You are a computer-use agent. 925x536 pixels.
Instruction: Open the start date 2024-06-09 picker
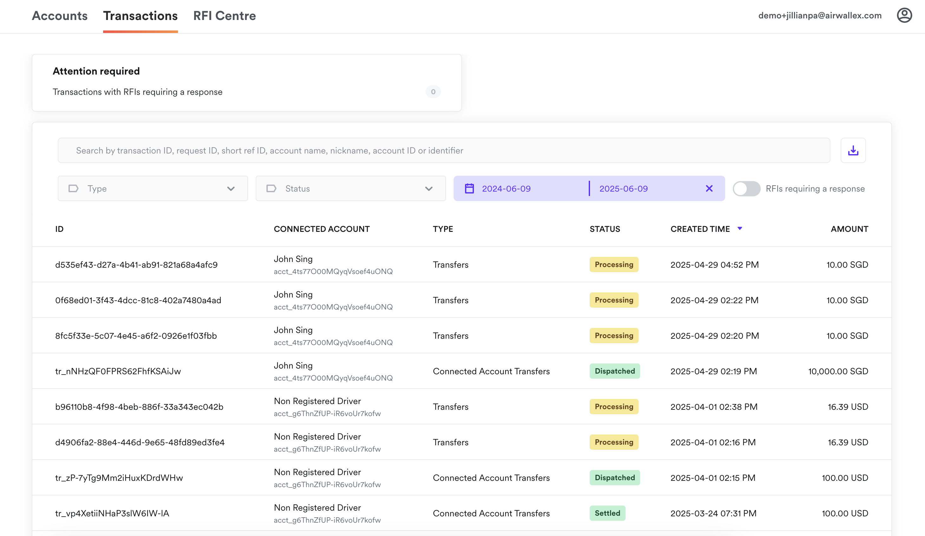tap(506, 189)
